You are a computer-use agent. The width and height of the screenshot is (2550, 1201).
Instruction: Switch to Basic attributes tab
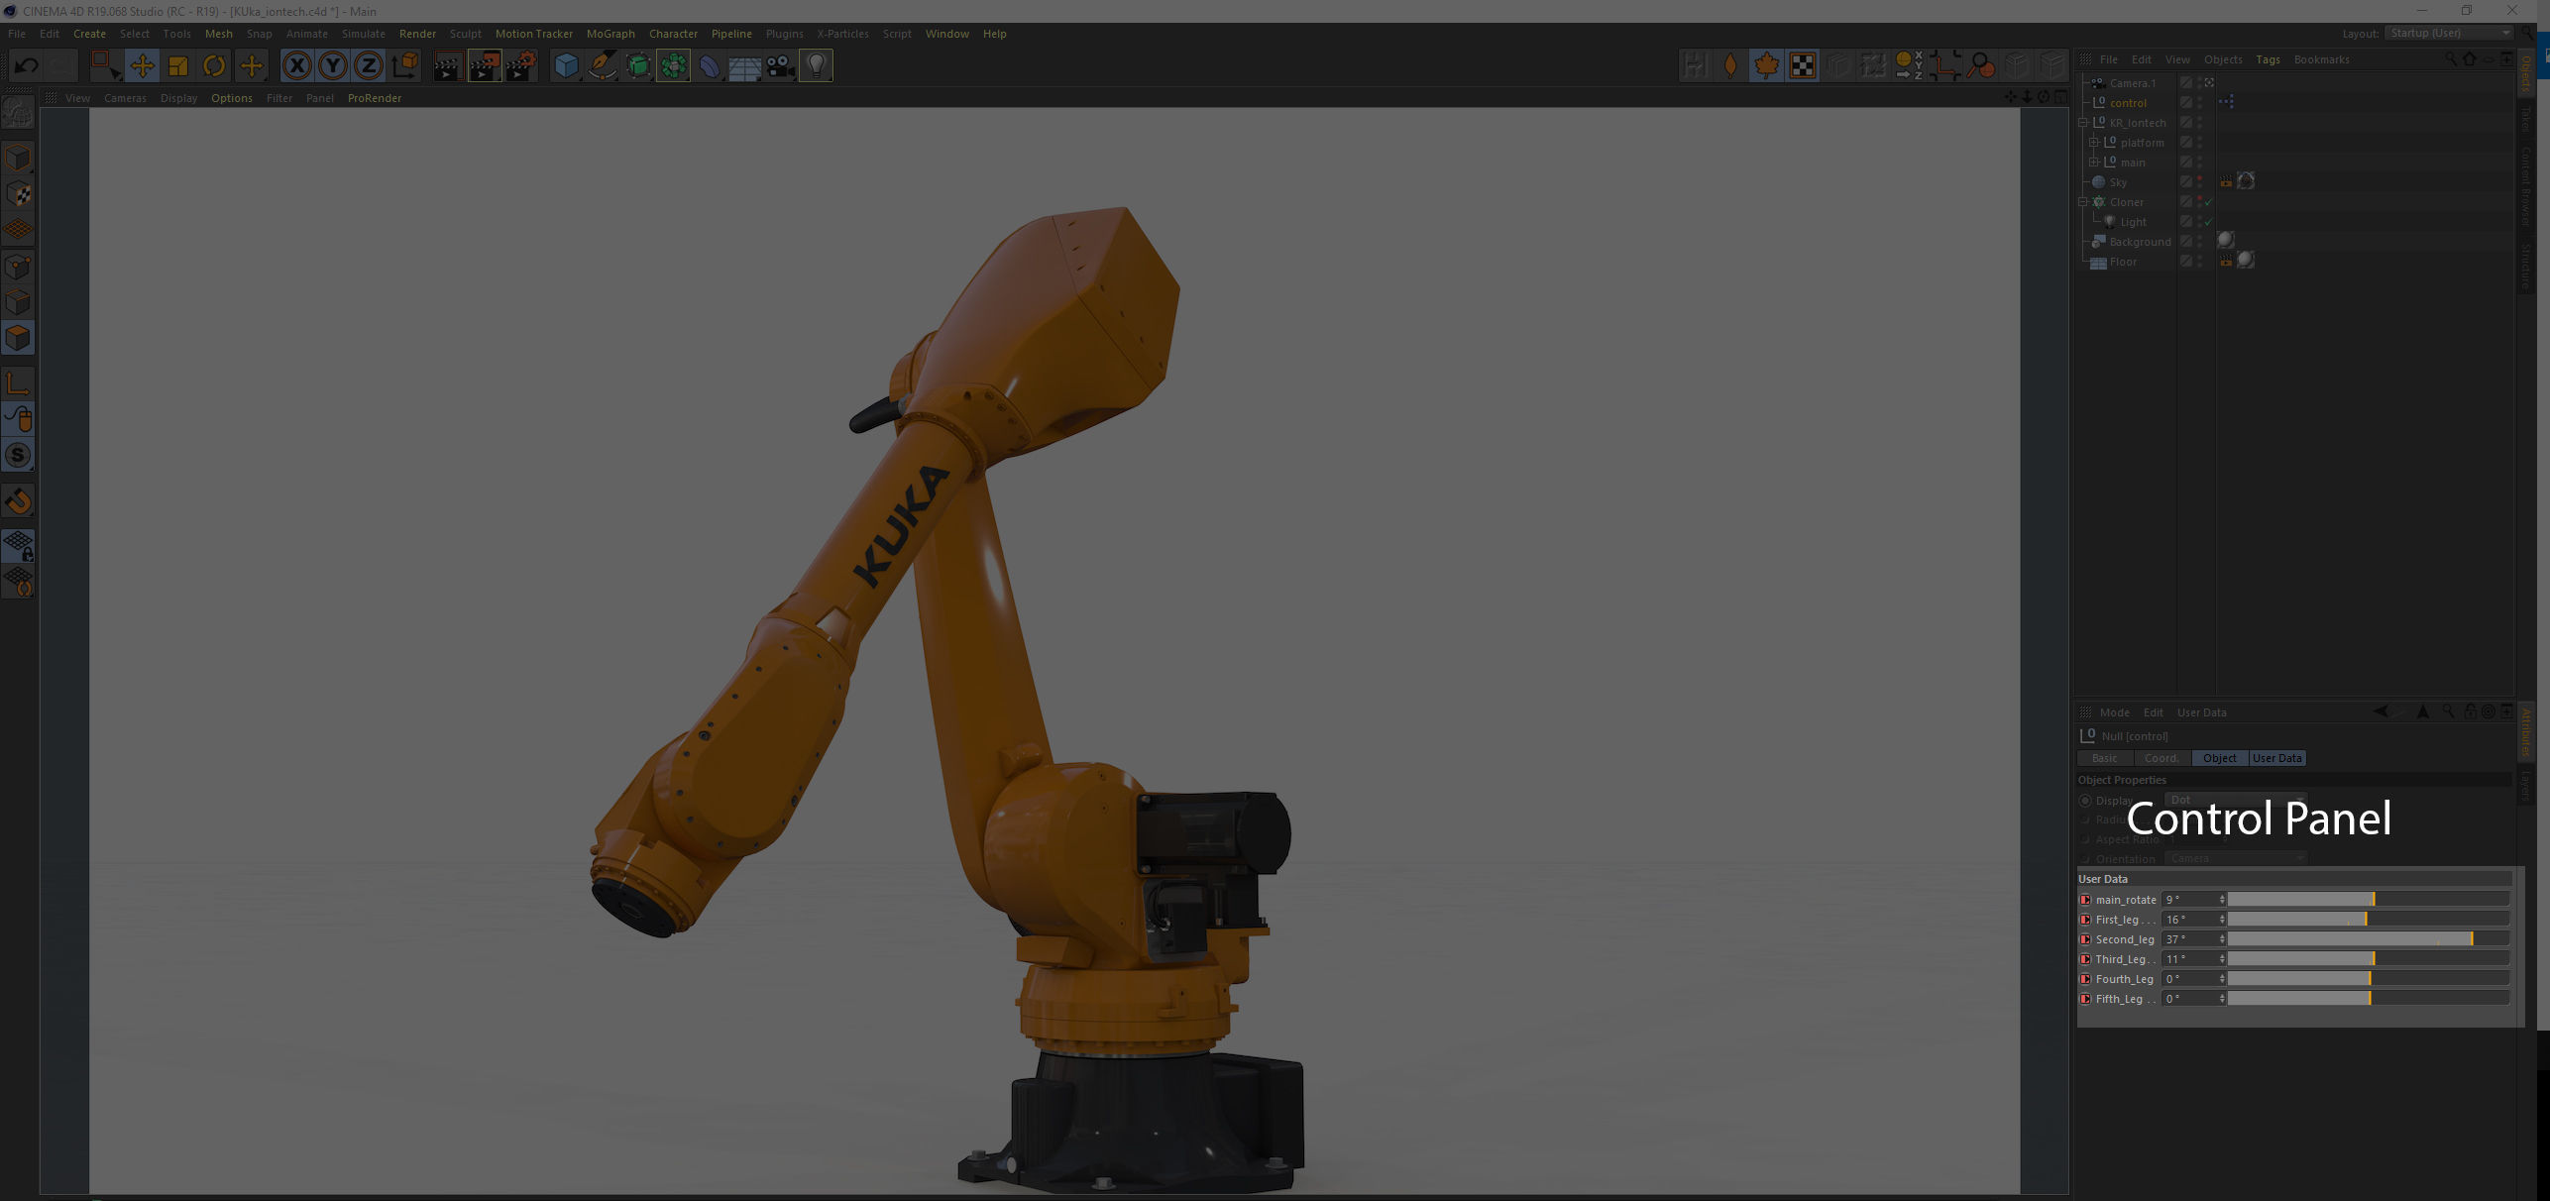tap(2104, 758)
